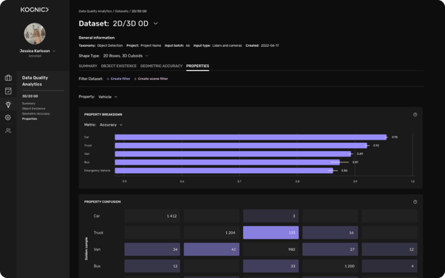Click Create scene filter link
This screenshot has height=278, width=445.
pos(151,79)
